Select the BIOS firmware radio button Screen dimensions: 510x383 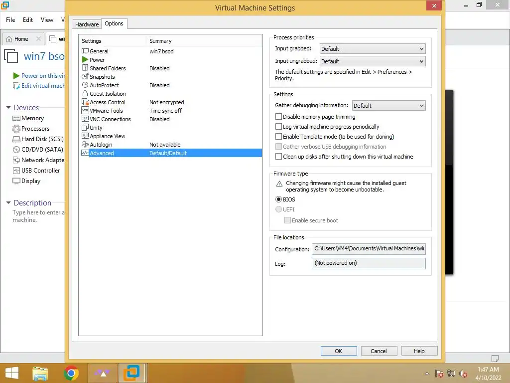click(278, 199)
